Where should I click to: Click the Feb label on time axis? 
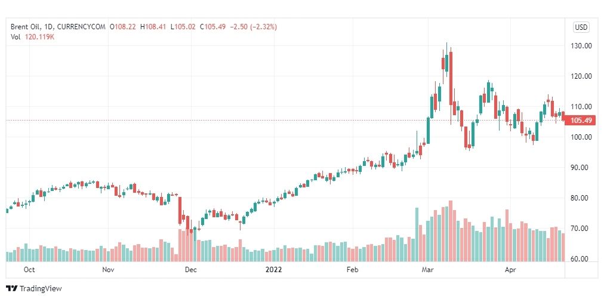click(352, 270)
